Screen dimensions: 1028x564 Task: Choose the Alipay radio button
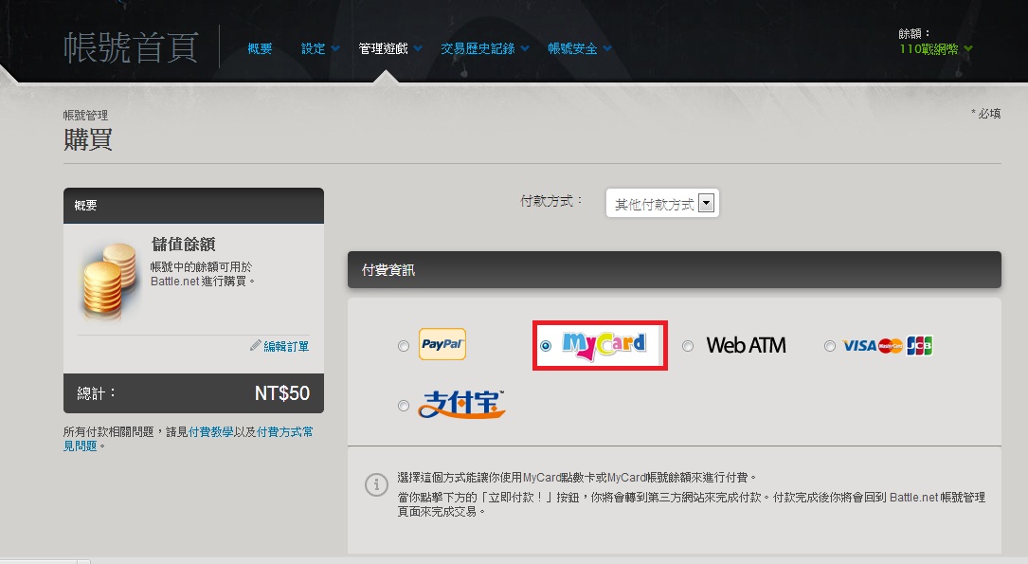click(x=404, y=406)
